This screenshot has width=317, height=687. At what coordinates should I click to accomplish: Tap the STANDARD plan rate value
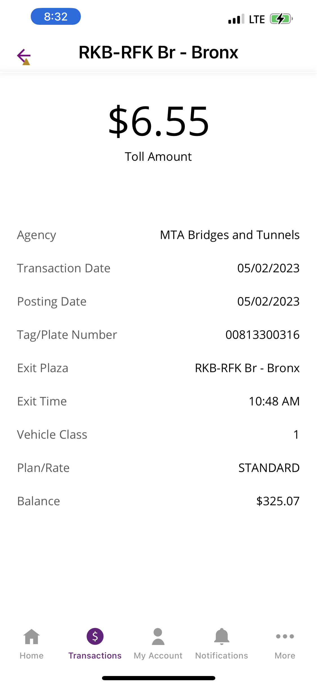click(269, 468)
